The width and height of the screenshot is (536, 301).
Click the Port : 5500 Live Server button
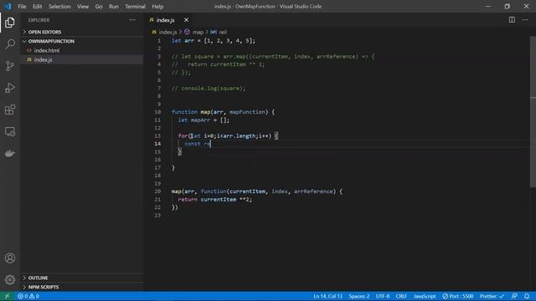pyautogui.click(x=458, y=296)
